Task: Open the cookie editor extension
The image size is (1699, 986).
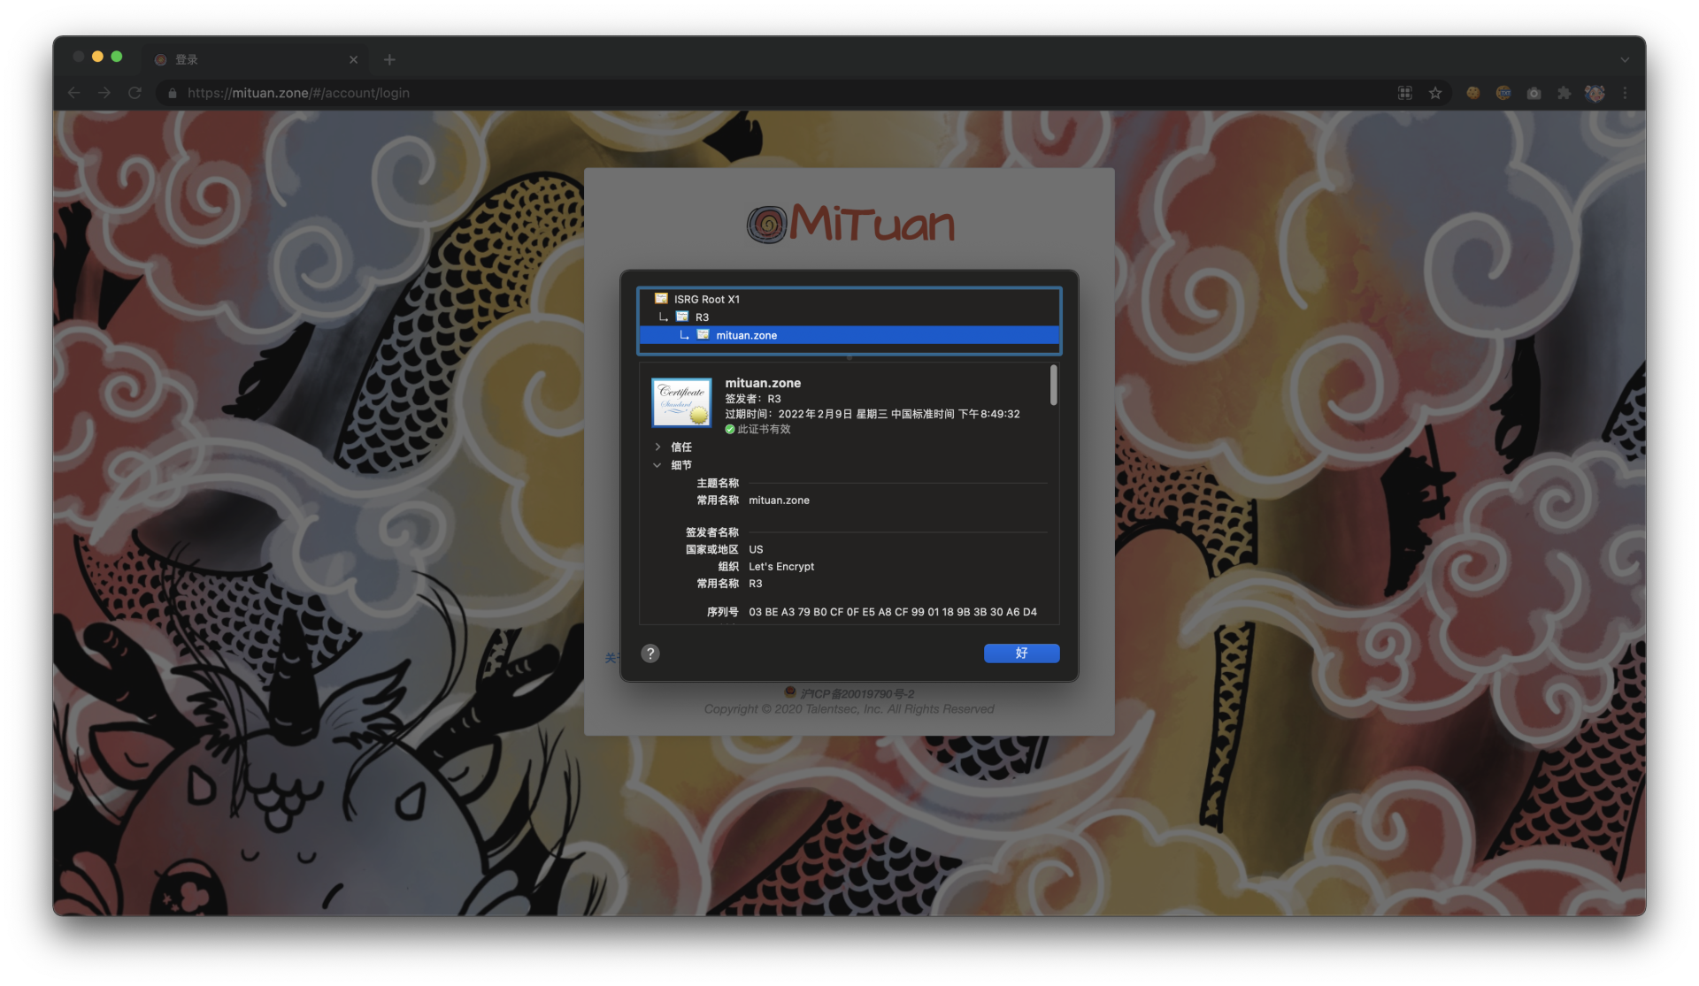Action: [x=1472, y=93]
